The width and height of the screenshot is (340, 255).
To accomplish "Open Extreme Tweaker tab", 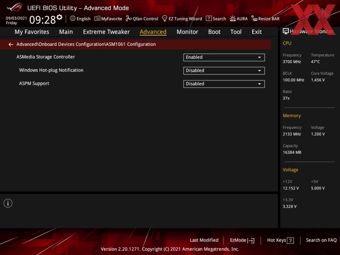I will [106, 32].
